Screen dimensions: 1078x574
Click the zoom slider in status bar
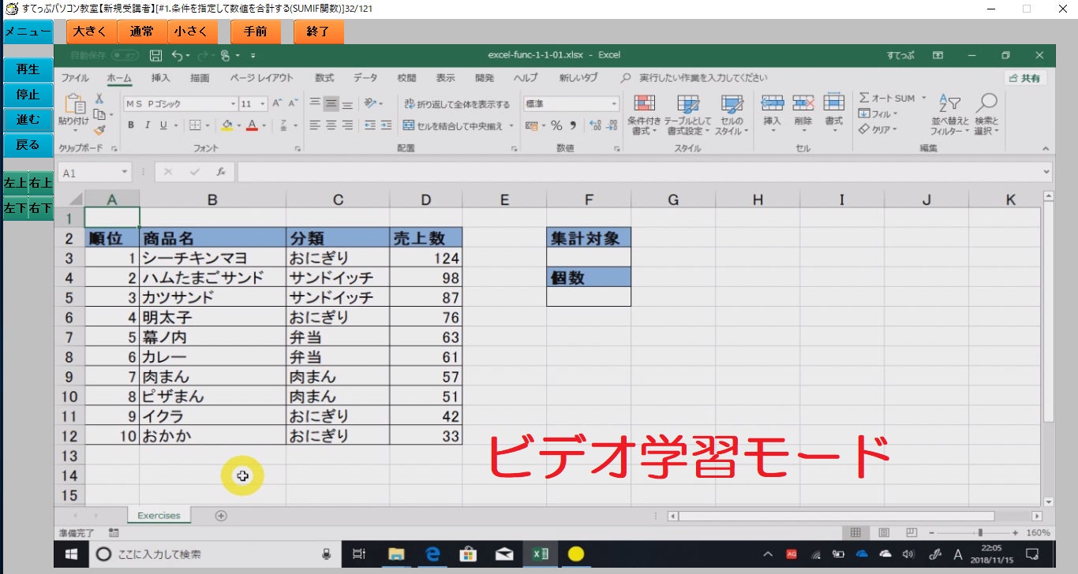tap(980, 533)
